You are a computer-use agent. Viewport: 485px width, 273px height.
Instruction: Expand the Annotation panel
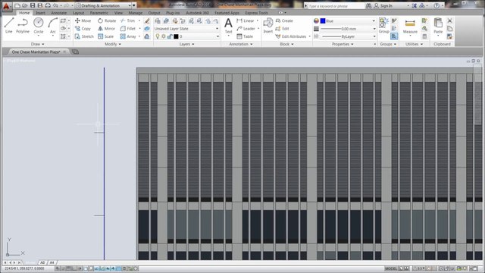(x=241, y=44)
